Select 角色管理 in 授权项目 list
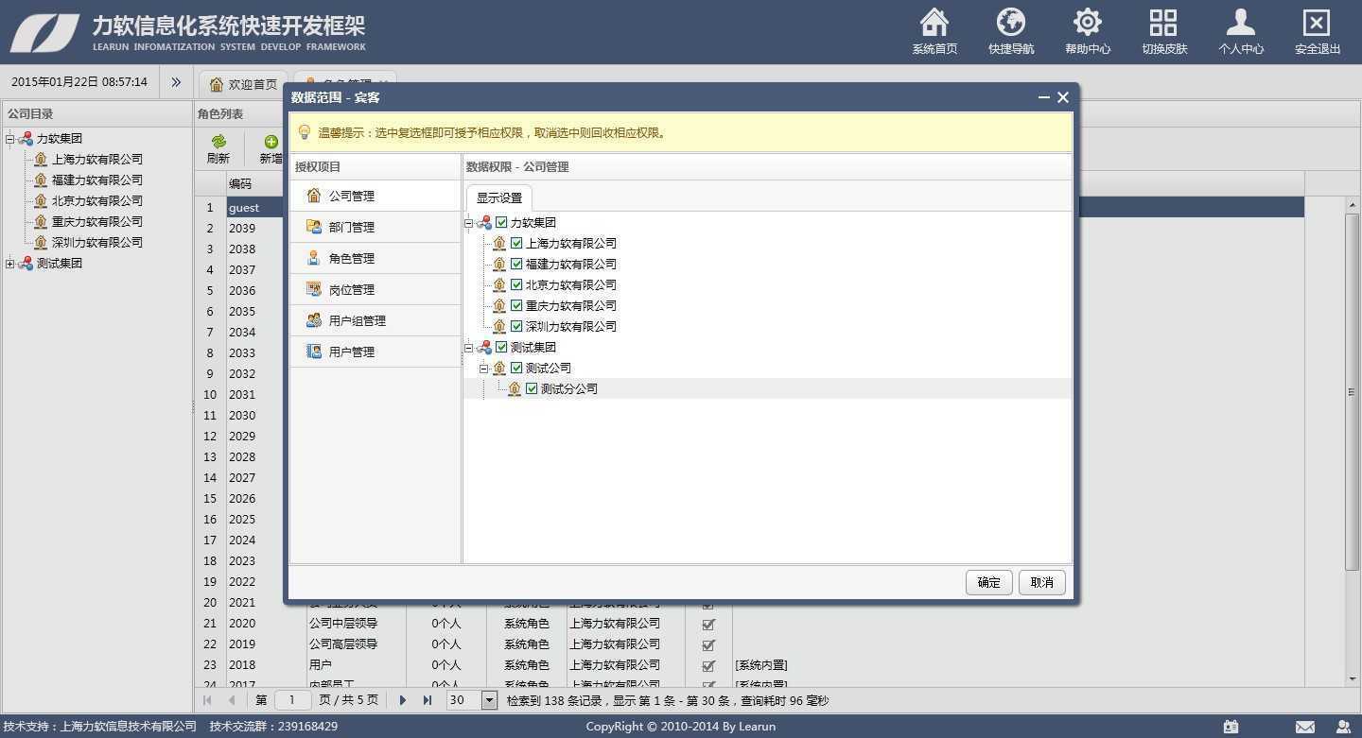The image size is (1362, 738). (x=375, y=258)
